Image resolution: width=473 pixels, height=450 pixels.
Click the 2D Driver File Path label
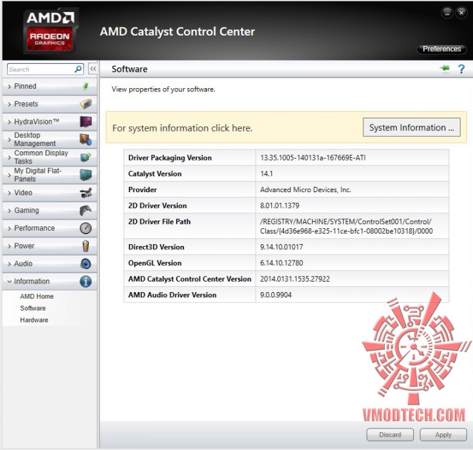[159, 222]
